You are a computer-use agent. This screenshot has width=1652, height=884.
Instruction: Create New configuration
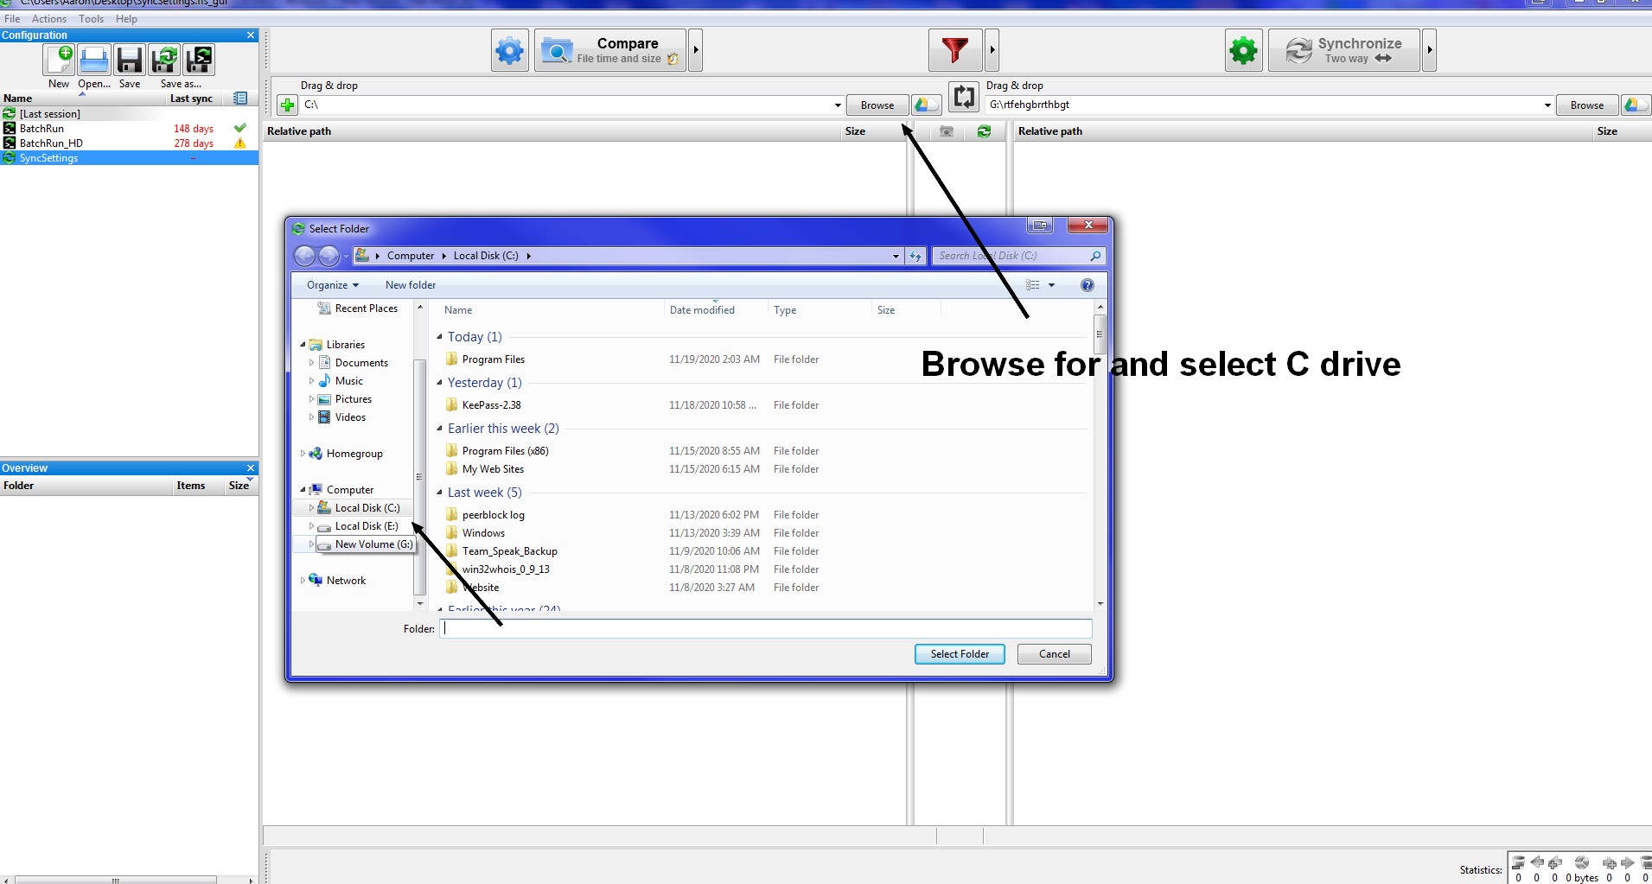click(x=60, y=60)
